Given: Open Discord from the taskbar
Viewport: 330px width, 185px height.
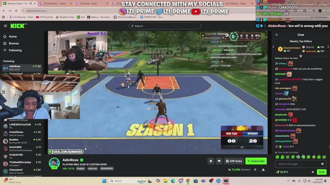Looking at the screenshot, I should pyautogui.click(x=181, y=181).
